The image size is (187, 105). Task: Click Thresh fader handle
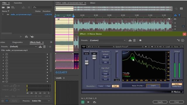[87, 62]
